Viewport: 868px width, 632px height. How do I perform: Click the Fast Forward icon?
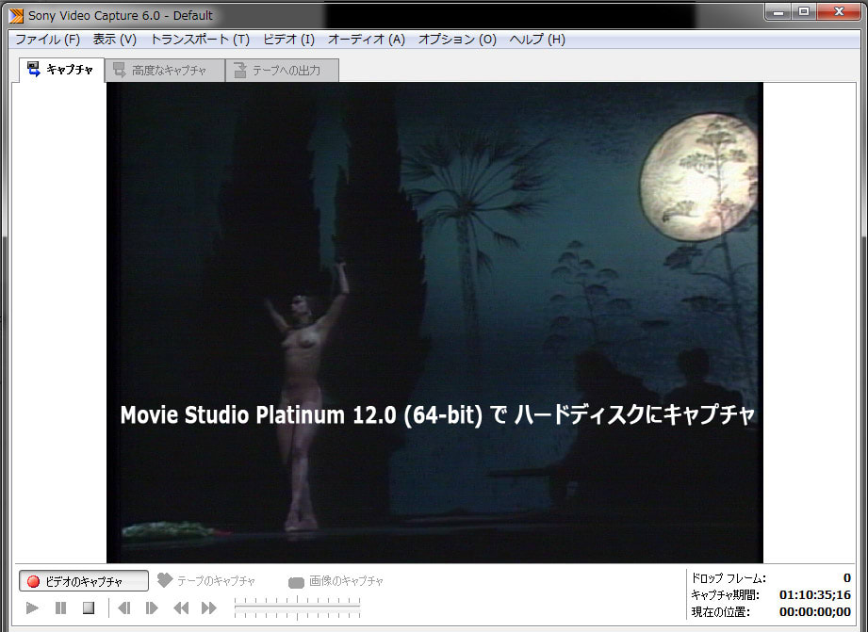[x=209, y=608]
